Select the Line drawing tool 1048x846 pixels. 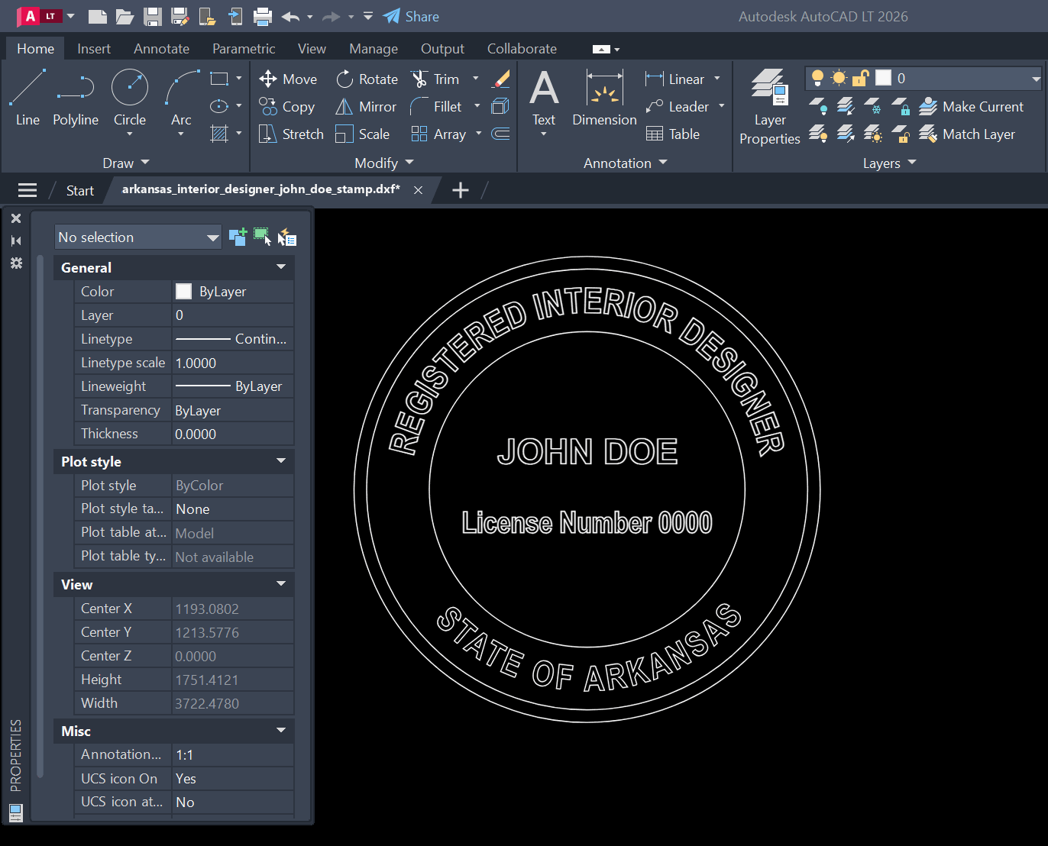[27, 97]
